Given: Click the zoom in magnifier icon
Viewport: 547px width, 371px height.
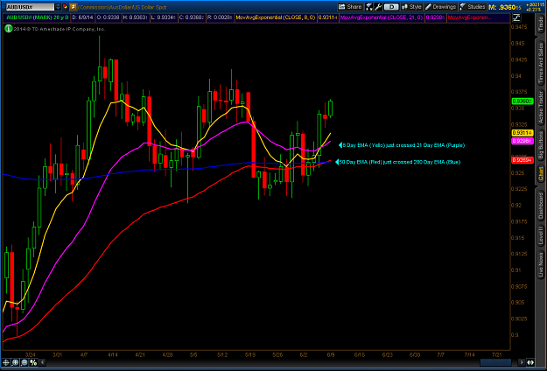Looking at the screenshot, I should click(15, 362).
